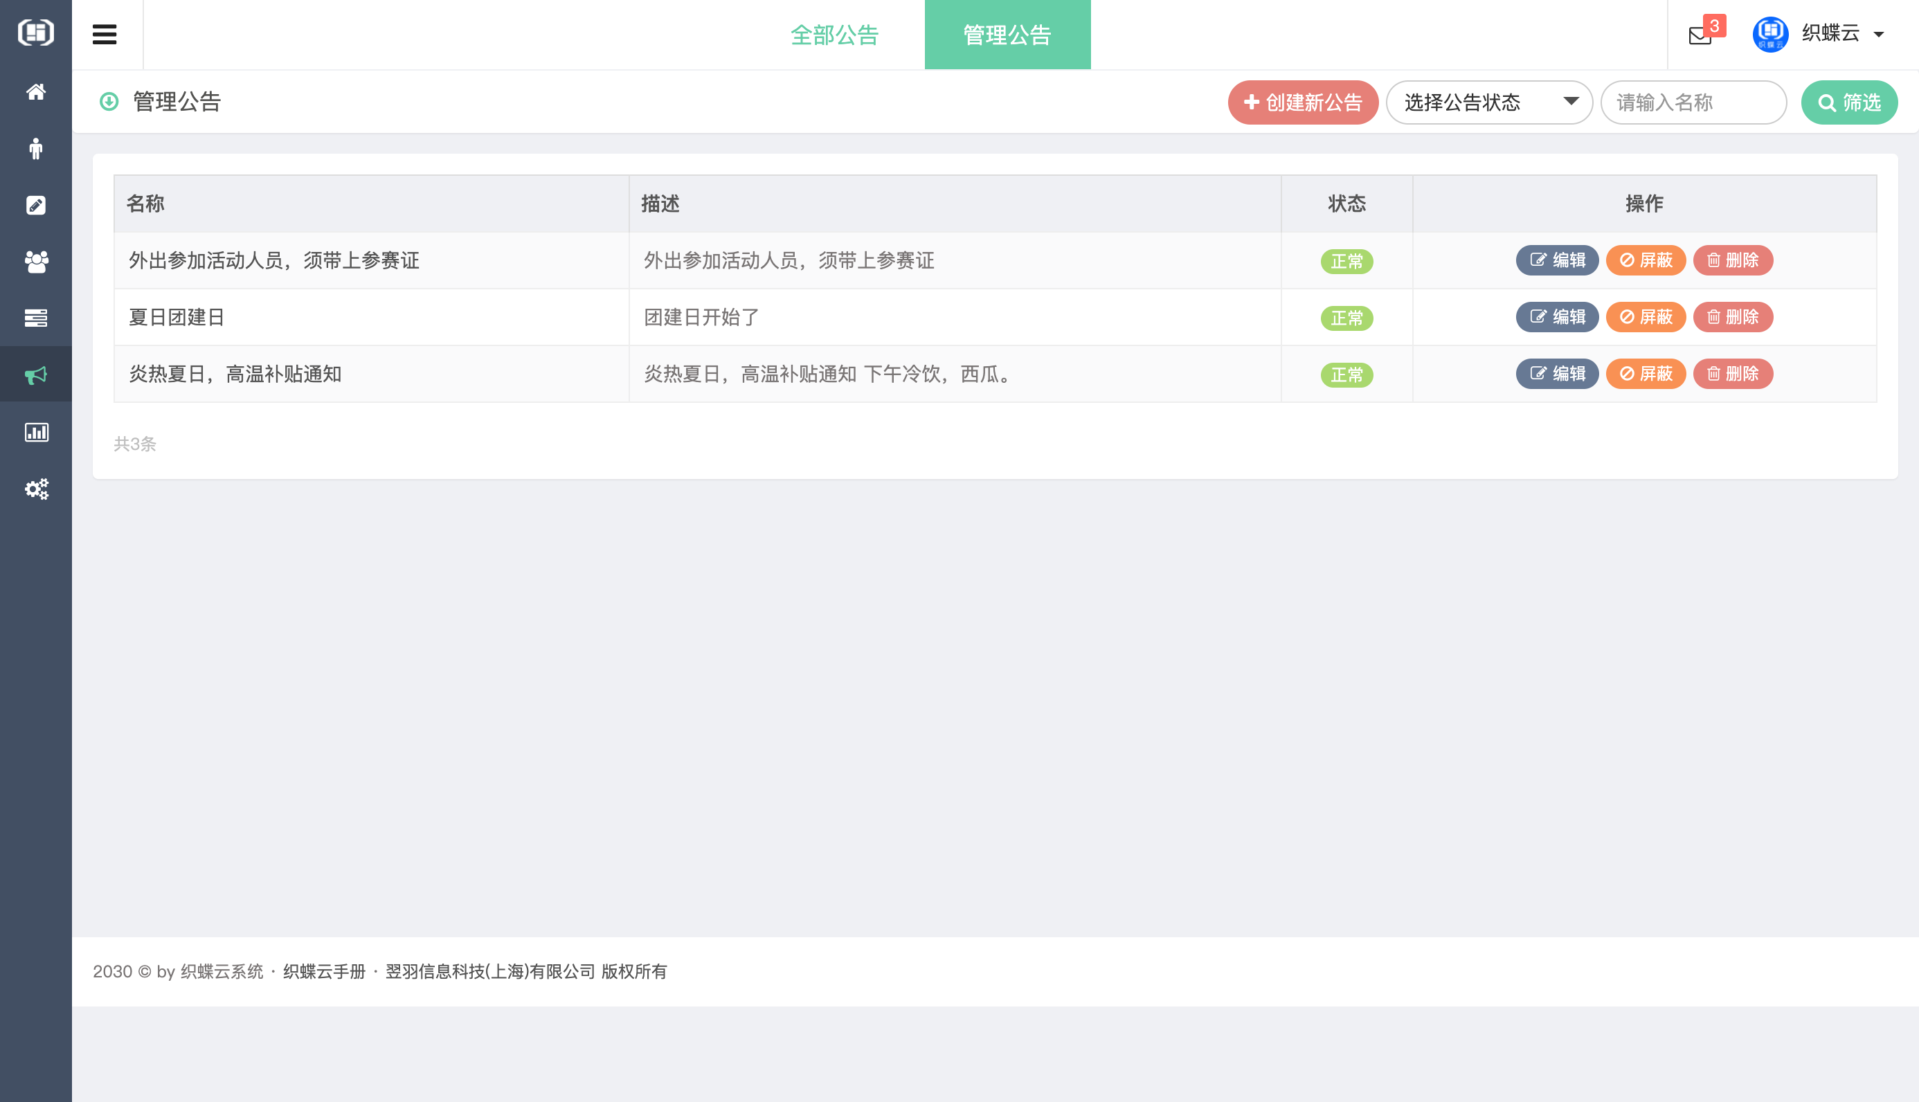Switch to the 管理公告 tab

(x=1007, y=34)
